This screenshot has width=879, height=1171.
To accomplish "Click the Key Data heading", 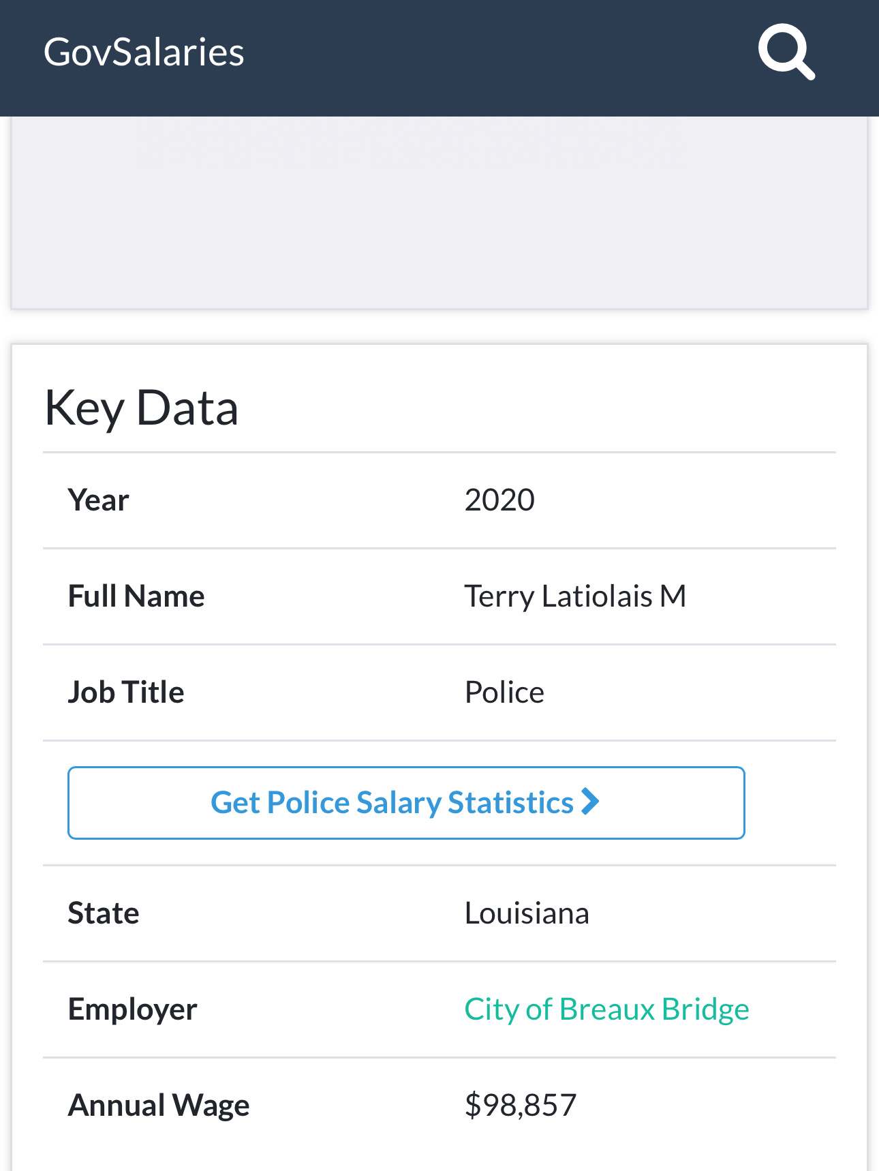I will click(141, 408).
